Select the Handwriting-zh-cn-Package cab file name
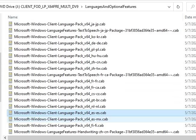Image resolution: width=196 pixels, height=140 pixels. click(96, 132)
